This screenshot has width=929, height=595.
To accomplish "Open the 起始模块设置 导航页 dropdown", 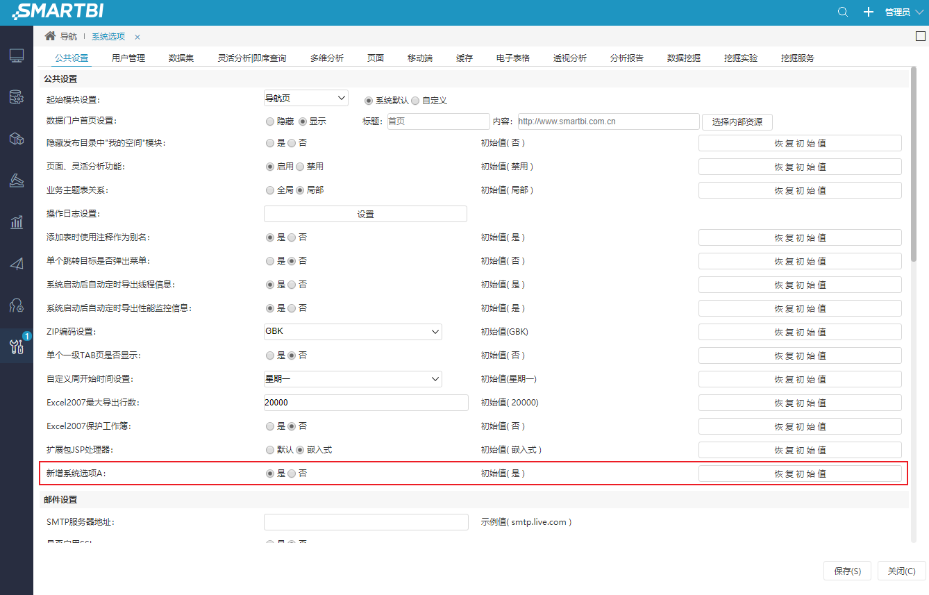I will click(306, 99).
